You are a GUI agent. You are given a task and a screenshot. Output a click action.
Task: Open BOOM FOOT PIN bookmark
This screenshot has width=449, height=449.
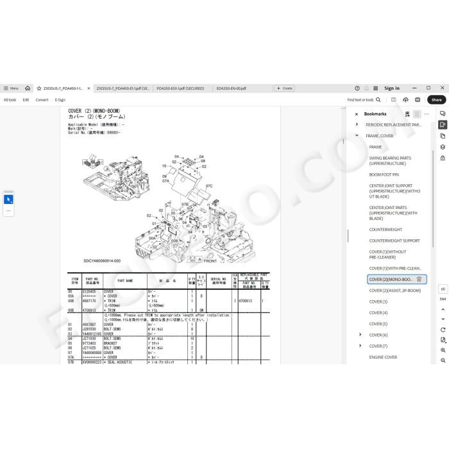pos(384,174)
